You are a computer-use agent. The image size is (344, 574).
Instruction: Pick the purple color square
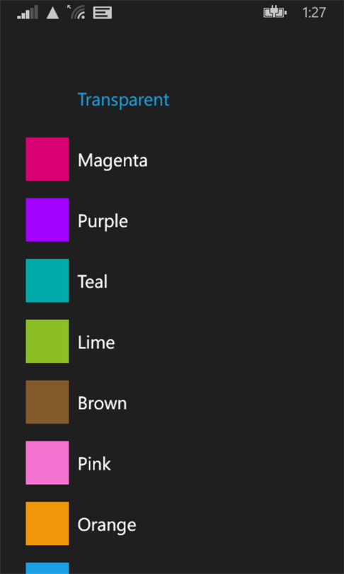47,220
